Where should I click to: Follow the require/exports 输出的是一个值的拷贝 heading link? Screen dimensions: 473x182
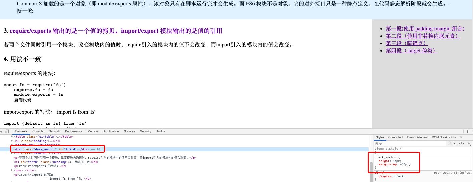116,31
